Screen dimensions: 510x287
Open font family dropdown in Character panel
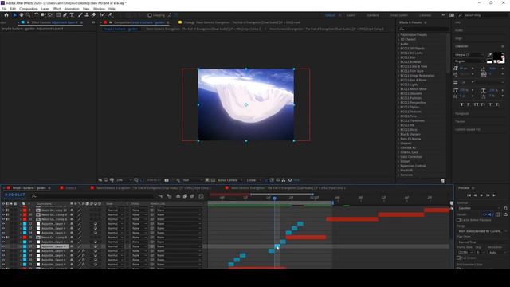(469, 55)
